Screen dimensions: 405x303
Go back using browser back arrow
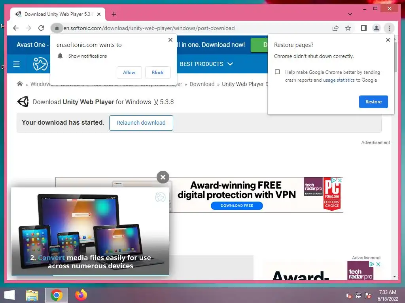coord(16,28)
